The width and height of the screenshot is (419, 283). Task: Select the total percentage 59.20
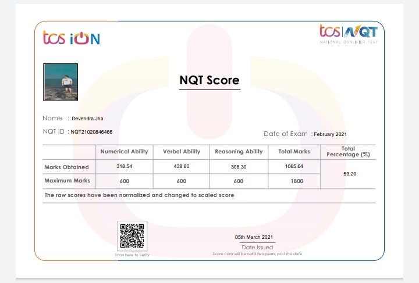[350, 174]
